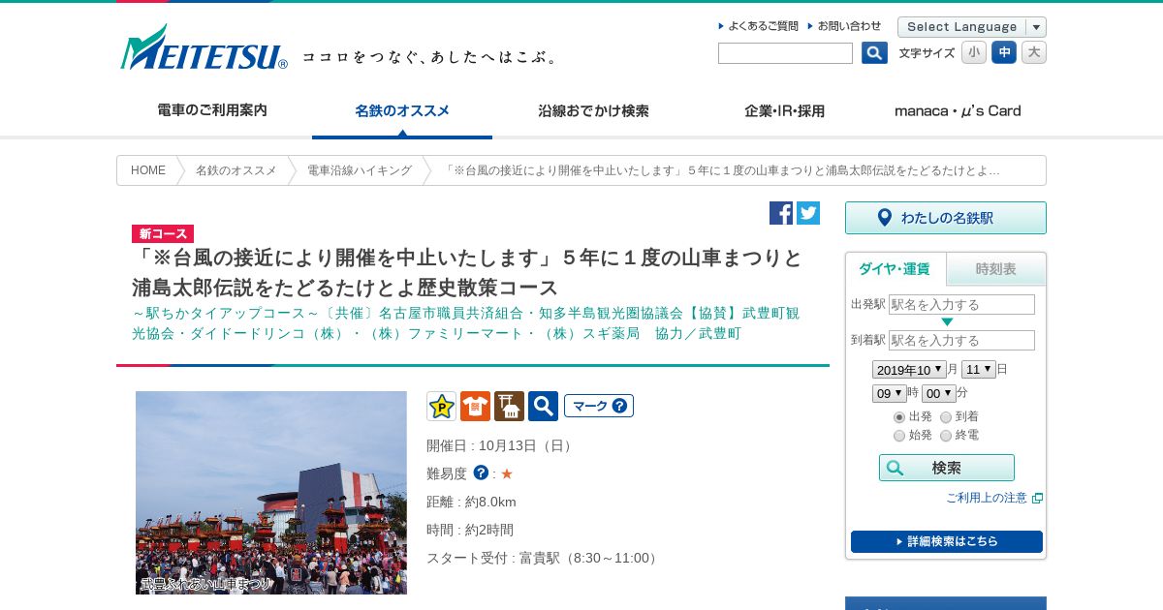Click スタート受付 : 富貴駅 text
This screenshot has height=610, width=1163.
(x=544, y=558)
